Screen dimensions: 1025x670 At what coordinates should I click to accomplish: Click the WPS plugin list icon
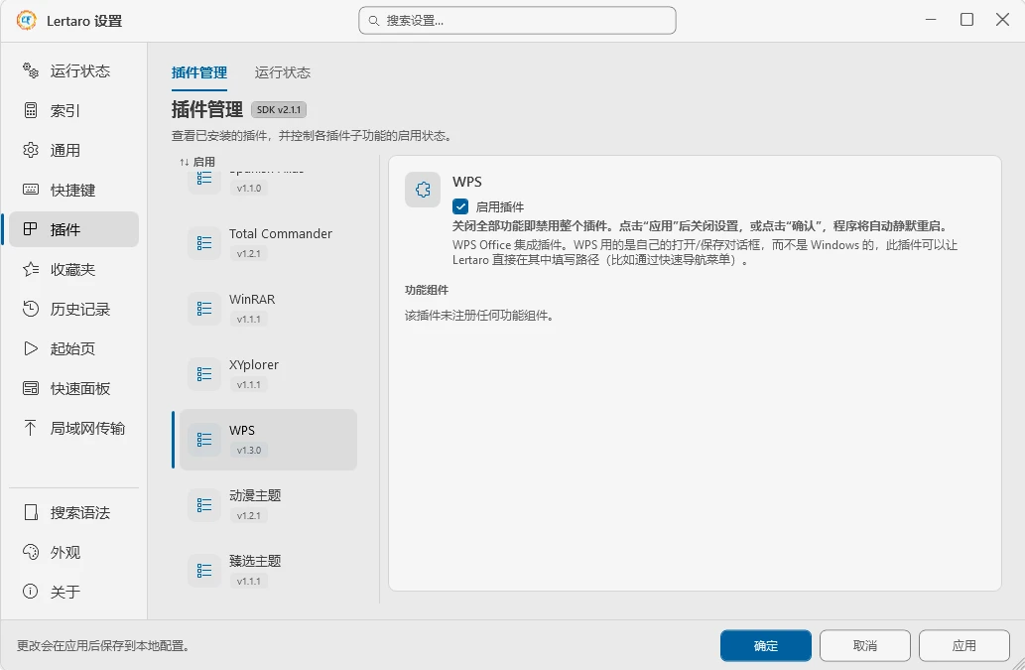point(204,440)
